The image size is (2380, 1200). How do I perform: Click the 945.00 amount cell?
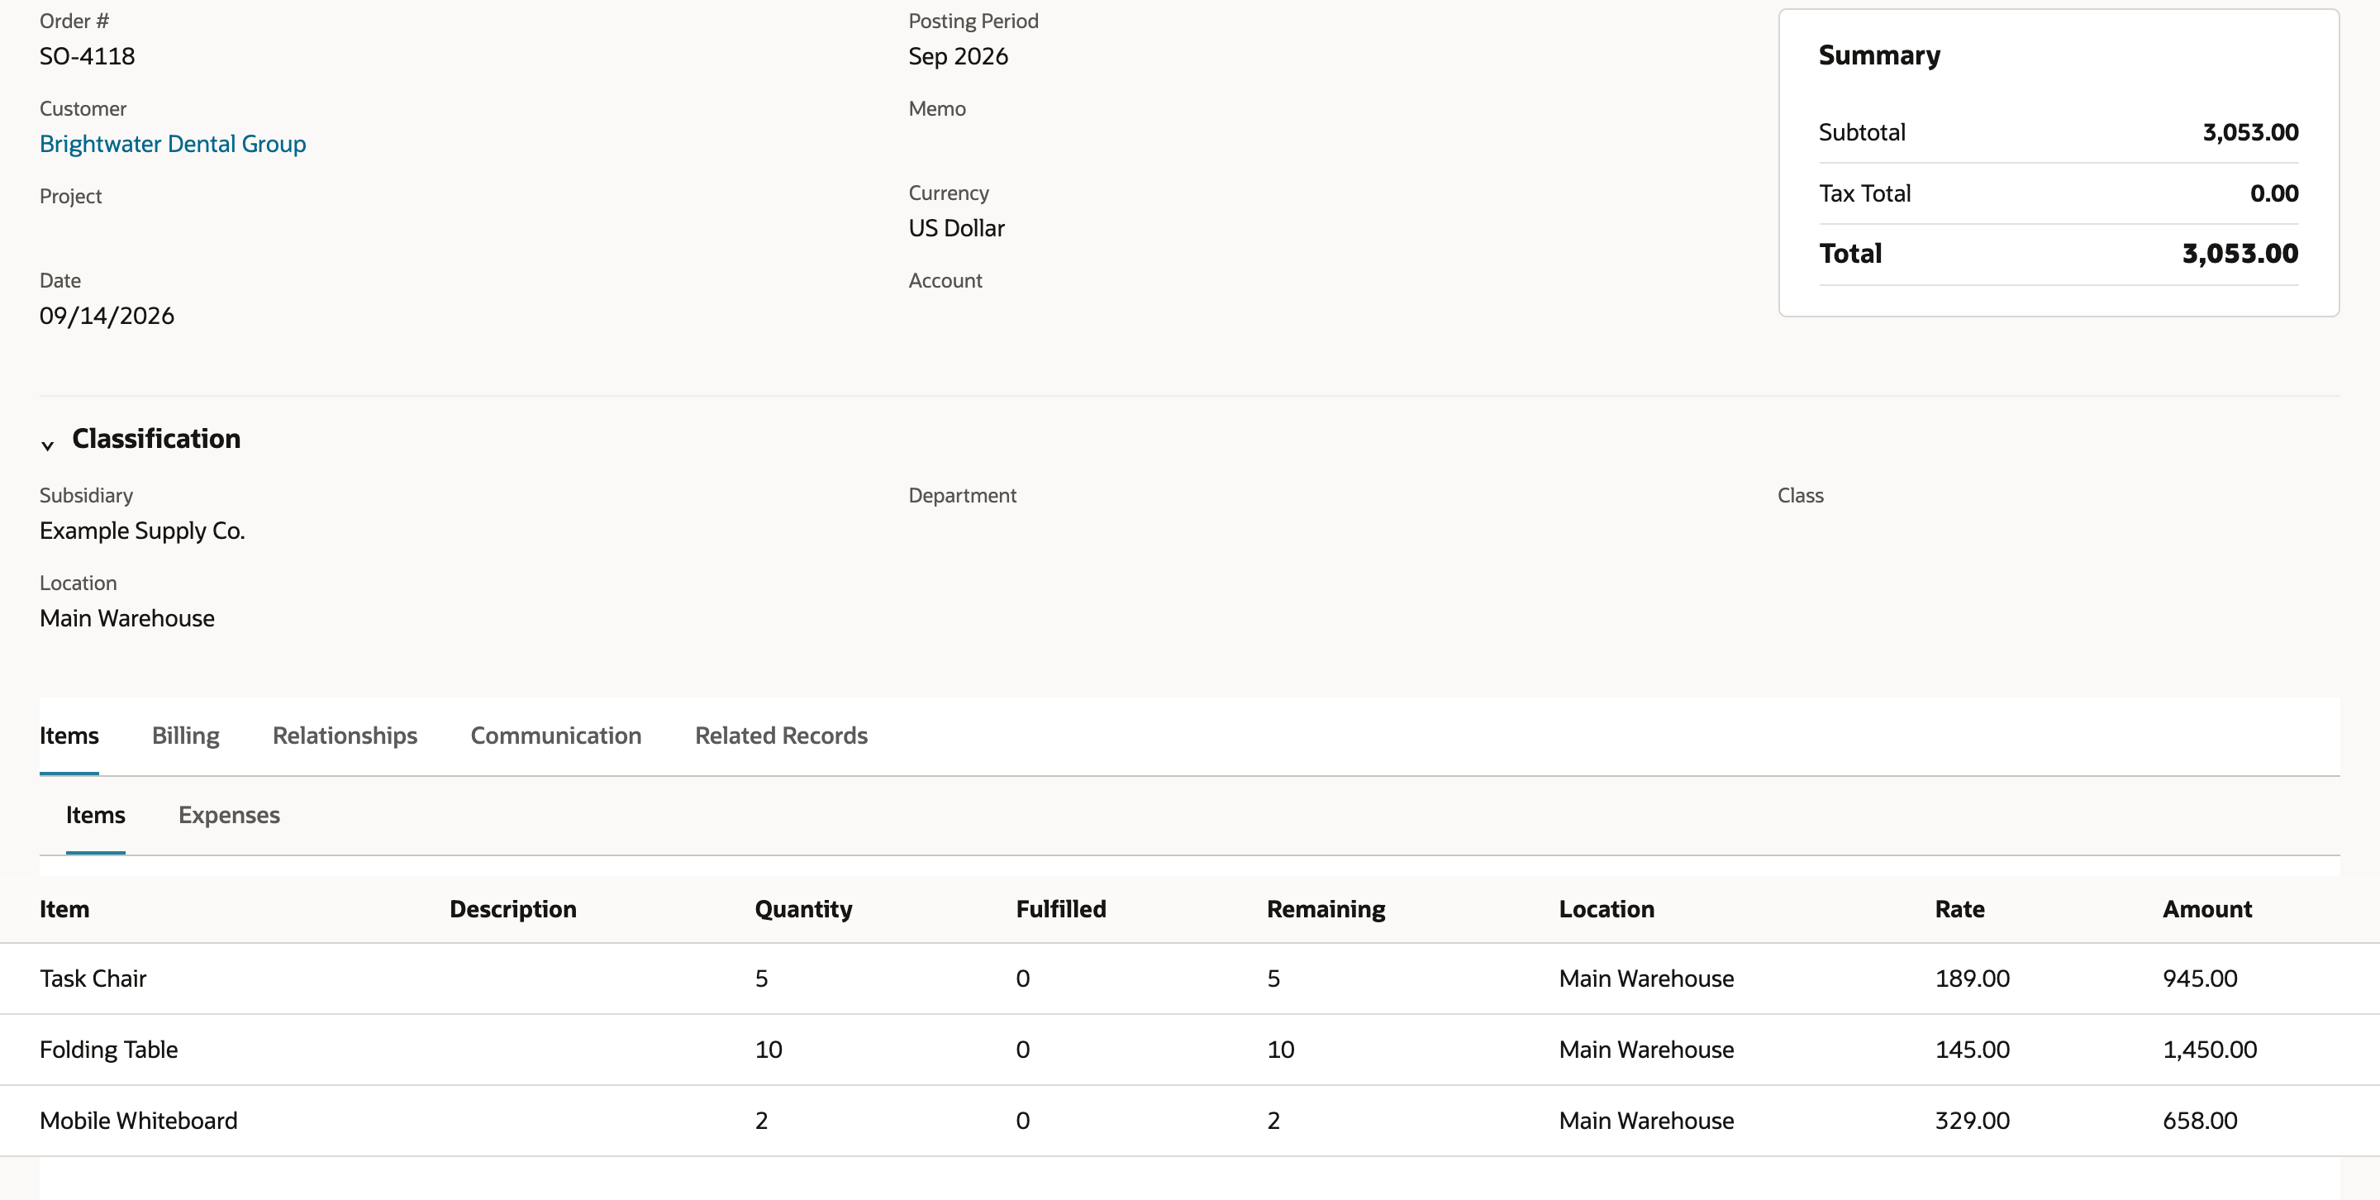[x=2200, y=979]
